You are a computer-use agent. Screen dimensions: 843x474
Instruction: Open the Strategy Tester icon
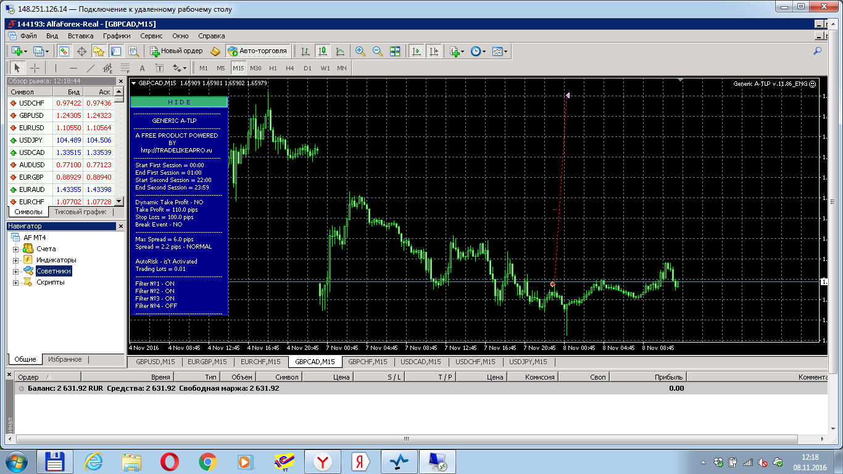coord(133,51)
